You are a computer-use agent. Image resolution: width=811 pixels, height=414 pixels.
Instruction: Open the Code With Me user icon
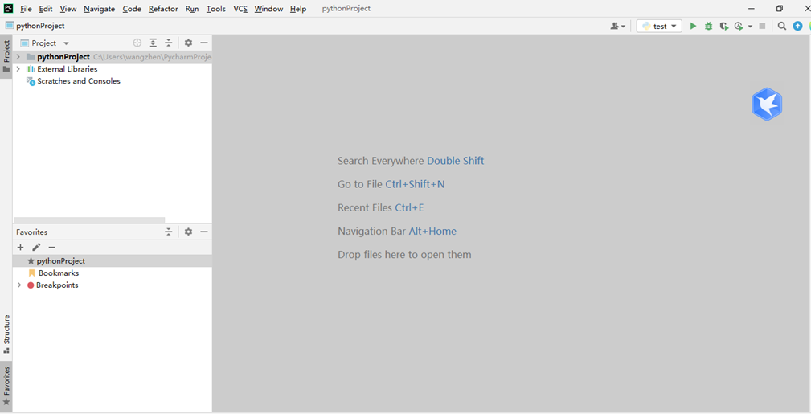[x=616, y=26]
